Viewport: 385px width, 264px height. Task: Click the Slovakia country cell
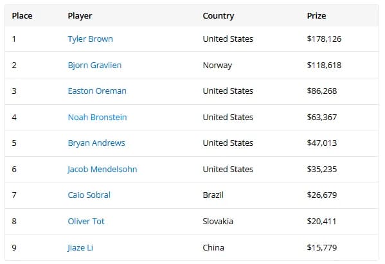(218, 222)
